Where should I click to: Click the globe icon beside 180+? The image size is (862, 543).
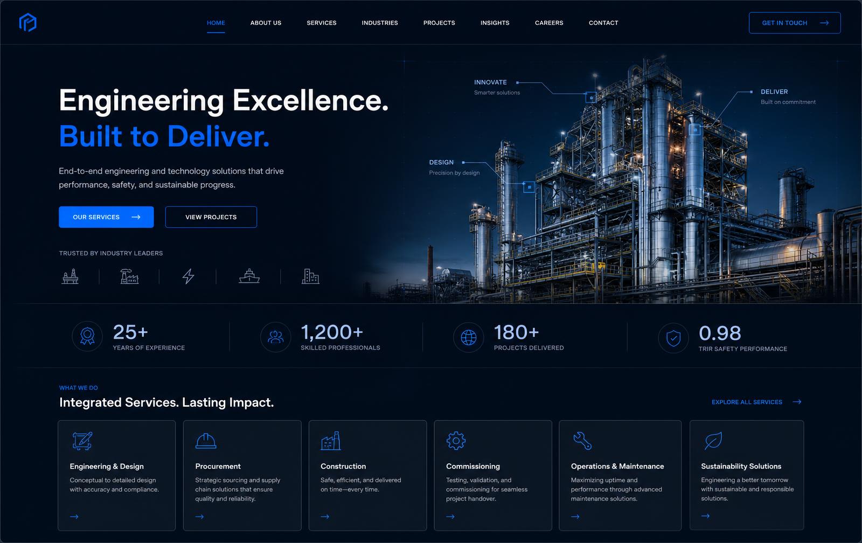tap(469, 337)
